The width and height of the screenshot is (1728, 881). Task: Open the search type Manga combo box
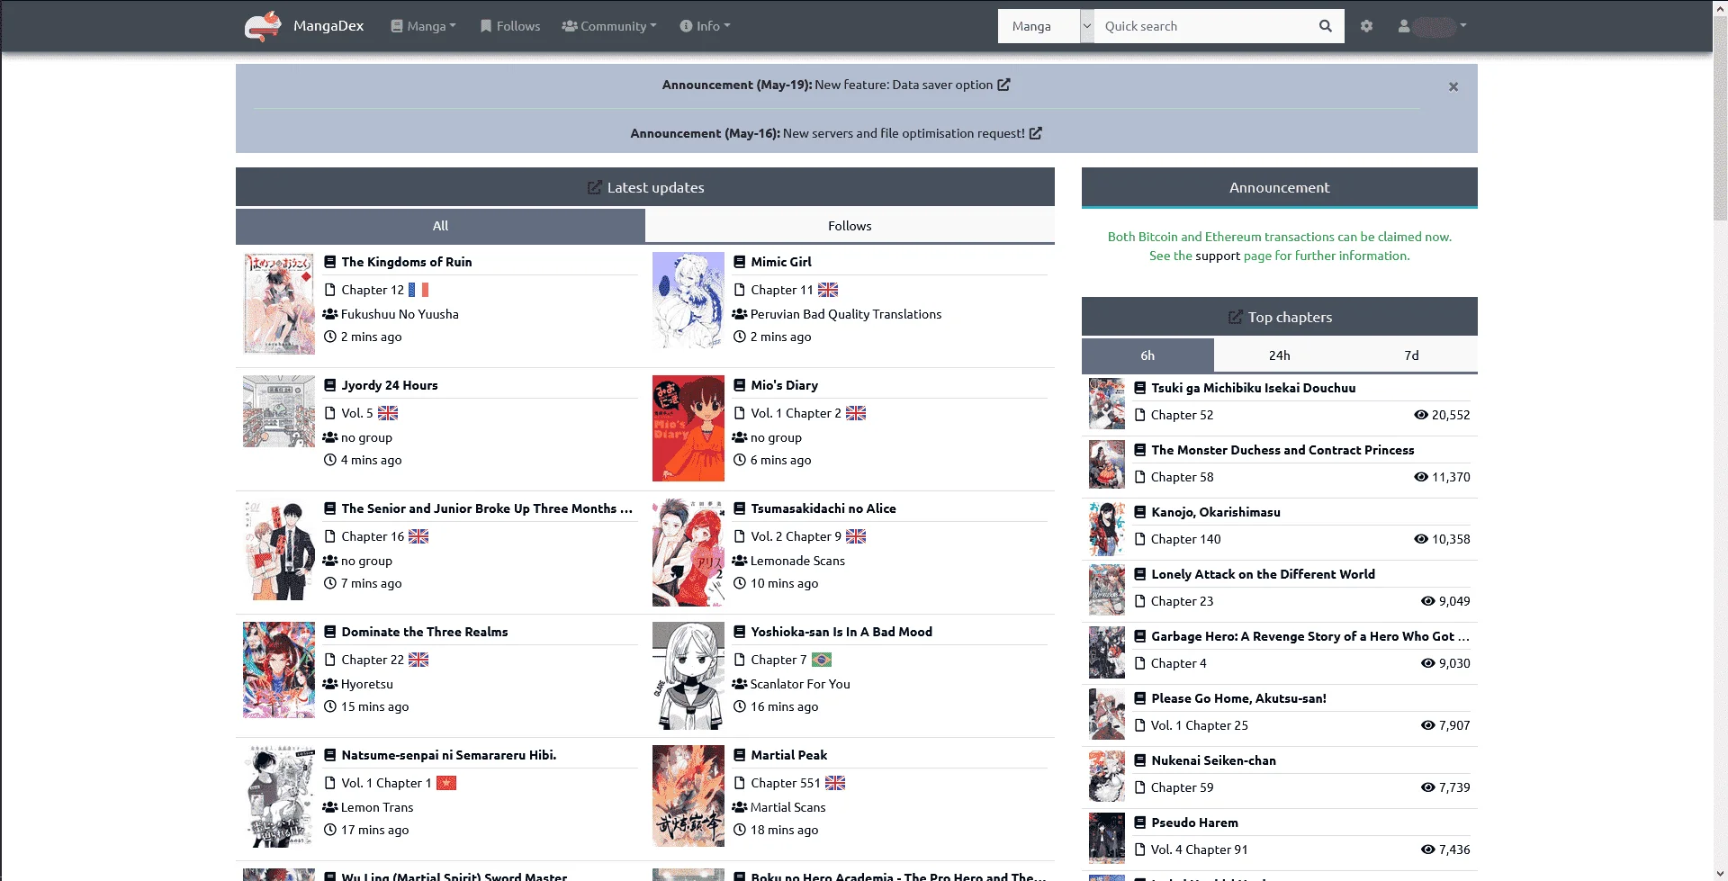click(x=1046, y=26)
